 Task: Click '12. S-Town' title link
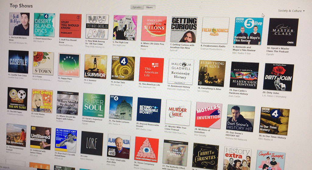[37, 76]
